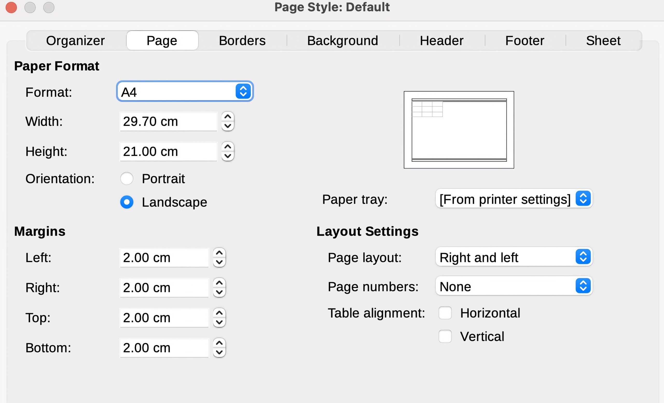
Task: Decrease Top margin with down arrow
Action: pos(219,322)
